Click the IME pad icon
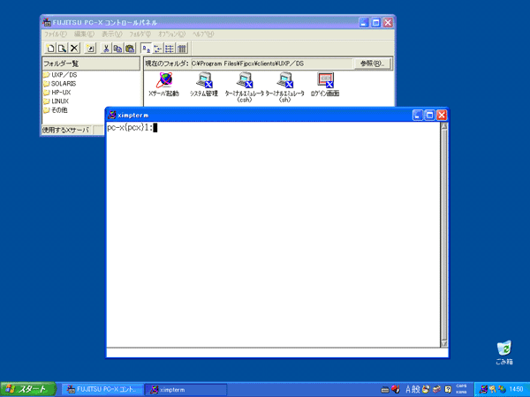The height and width of the screenshot is (397, 530). click(x=426, y=390)
